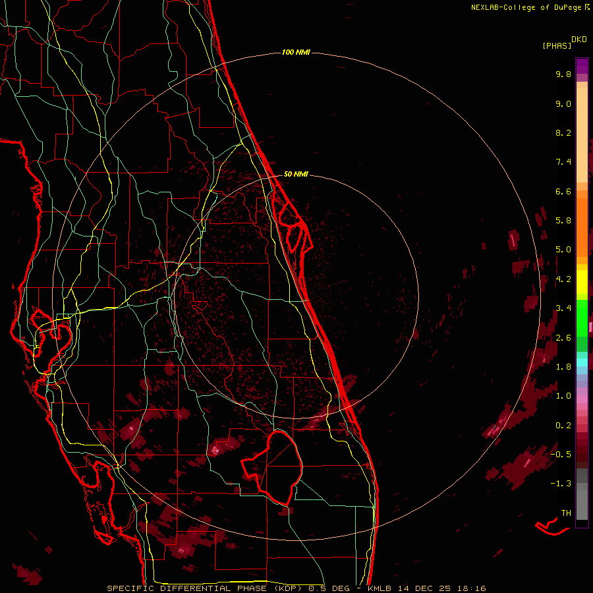Click the 5.0 legend value
This screenshot has width=593, height=593.
[x=563, y=250]
